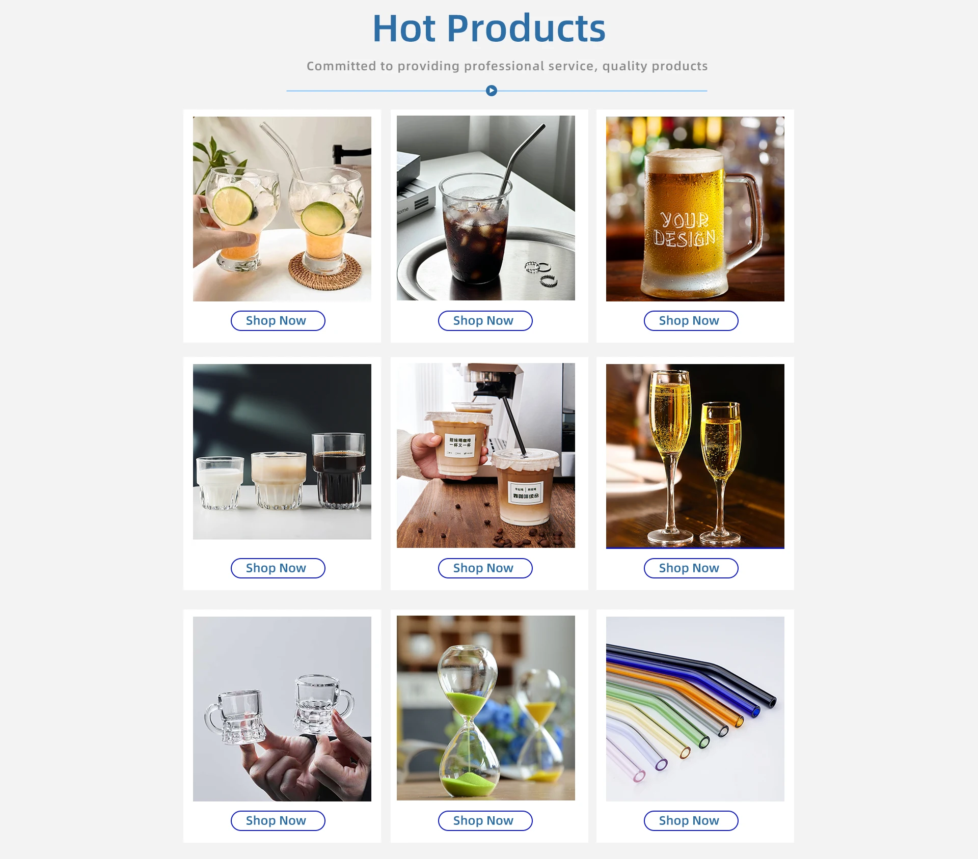Open the colorful glass straws product image
The image size is (978, 859).
[x=695, y=709]
